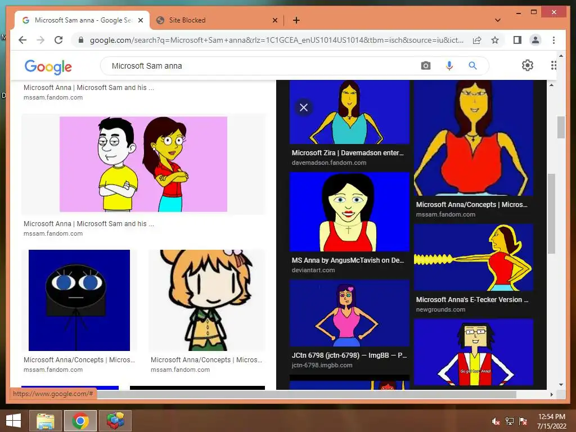Reload the current page
Viewport: 576px width, 432px height.
coord(58,40)
